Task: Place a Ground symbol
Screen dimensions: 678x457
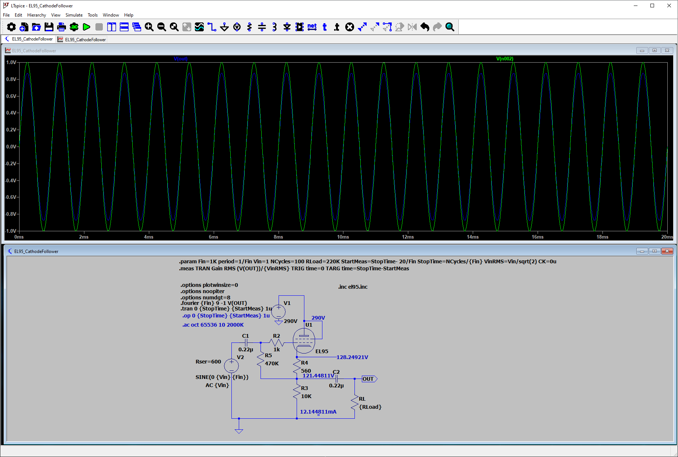Action: tap(224, 27)
